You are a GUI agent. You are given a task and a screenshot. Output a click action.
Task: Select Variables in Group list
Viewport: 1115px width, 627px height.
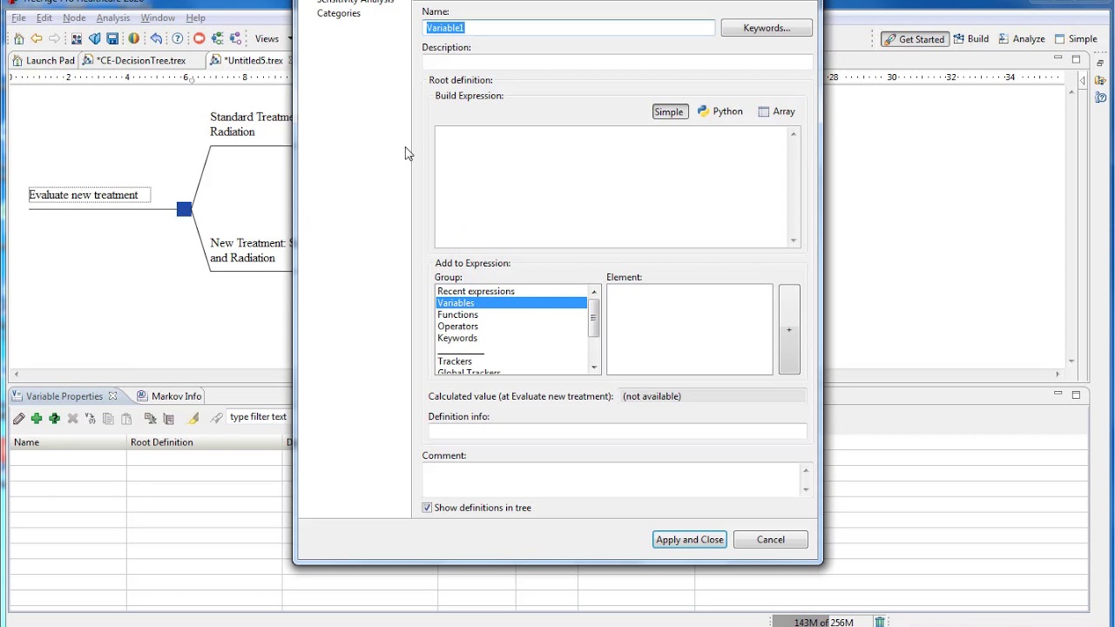511,303
